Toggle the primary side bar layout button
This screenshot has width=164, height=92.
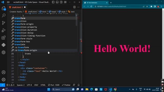click(x=53, y=2)
